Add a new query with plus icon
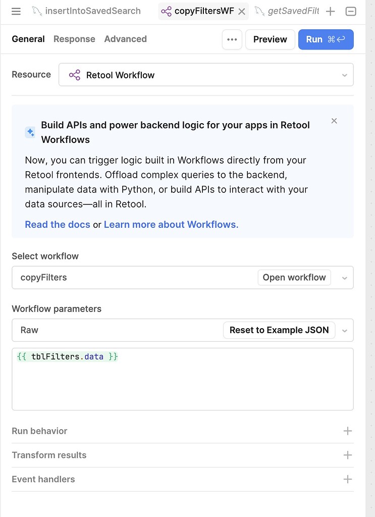The height and width of the screenshot is (517, 375). coord(330,11)
